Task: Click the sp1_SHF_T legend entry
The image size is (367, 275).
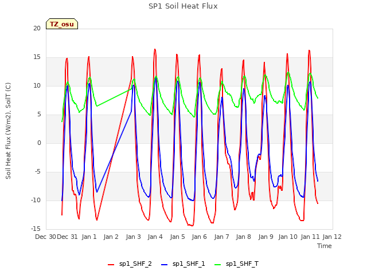Action: (237, 264)
